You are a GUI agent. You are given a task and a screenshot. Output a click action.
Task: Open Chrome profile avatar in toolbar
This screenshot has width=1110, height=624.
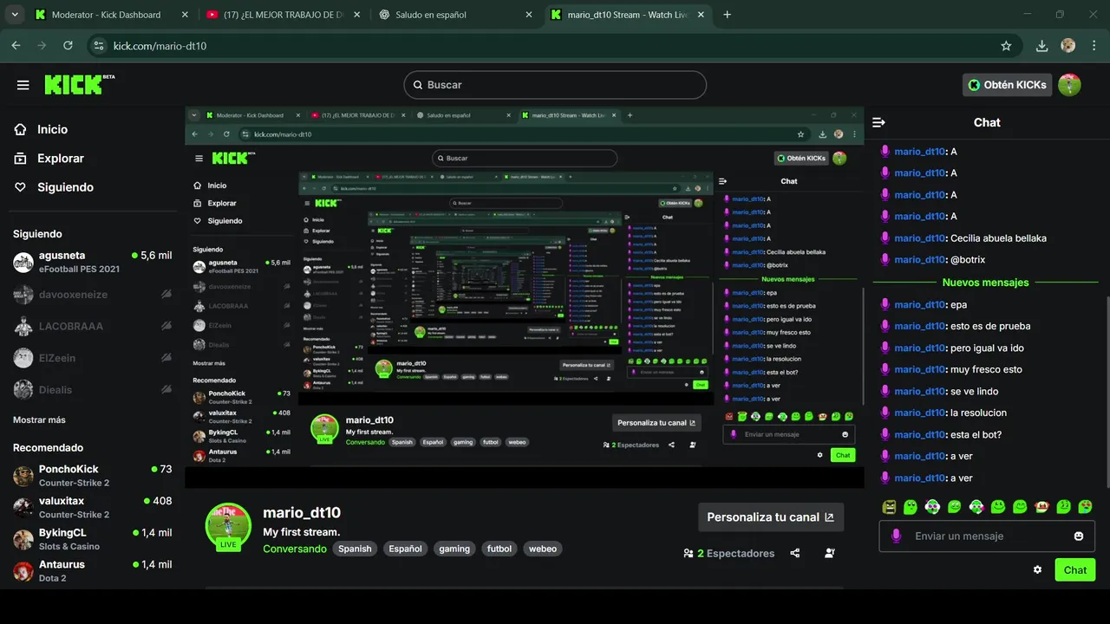click(1068, 46)
